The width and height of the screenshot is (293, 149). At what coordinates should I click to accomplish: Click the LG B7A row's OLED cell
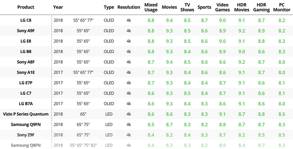coord(109,104)
